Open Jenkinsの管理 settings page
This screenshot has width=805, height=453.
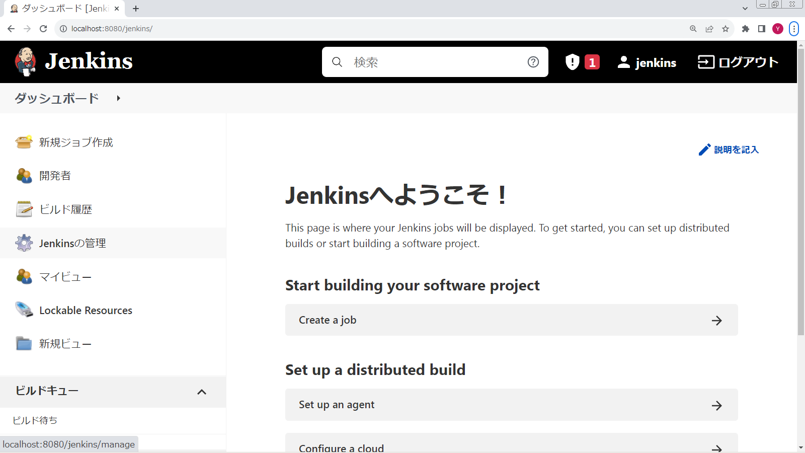pos(72,243)
